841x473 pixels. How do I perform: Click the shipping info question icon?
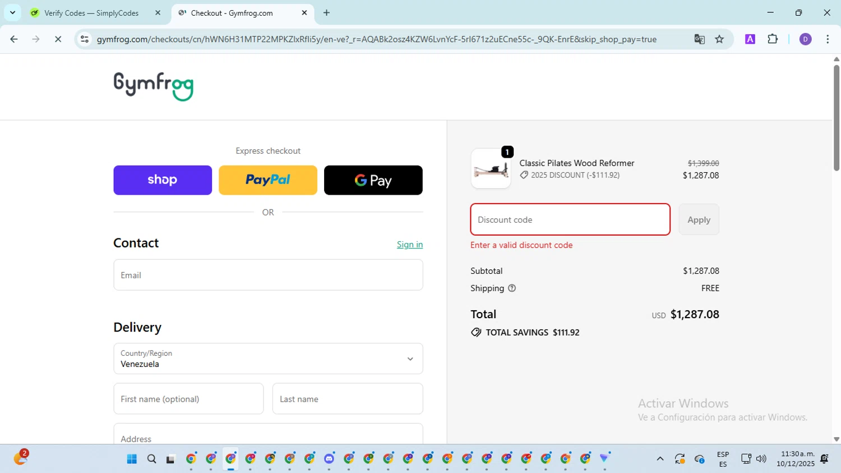[512, 288]
